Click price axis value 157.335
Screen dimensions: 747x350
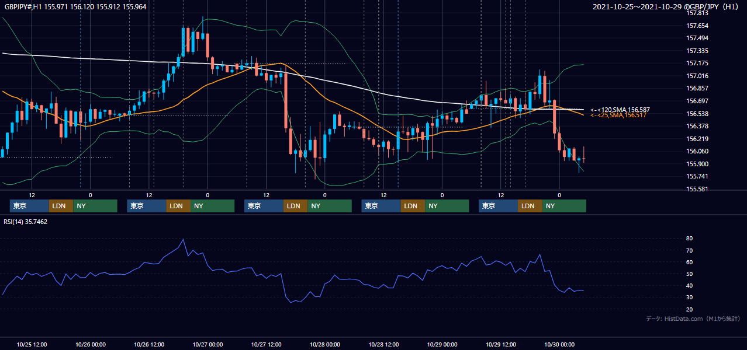(x=697, y=51)
